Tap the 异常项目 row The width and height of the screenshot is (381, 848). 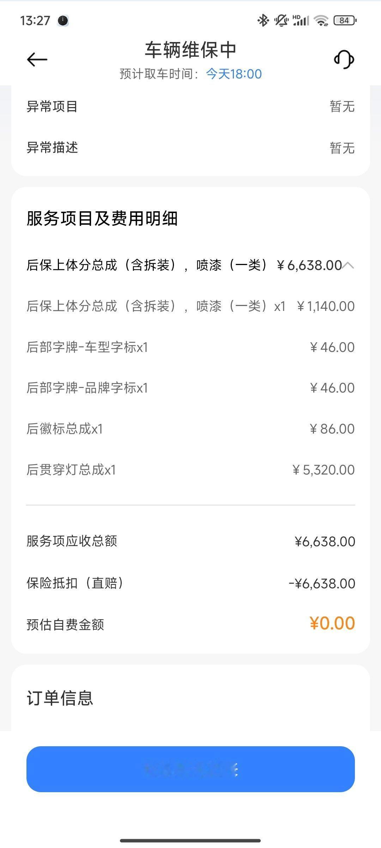(x=190, y=106)
